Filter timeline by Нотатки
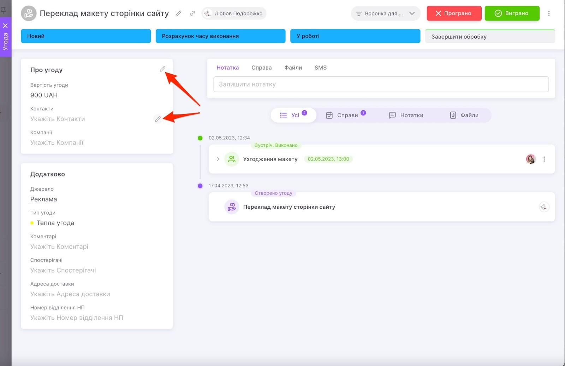565x366 pixels. pos(406,115)
